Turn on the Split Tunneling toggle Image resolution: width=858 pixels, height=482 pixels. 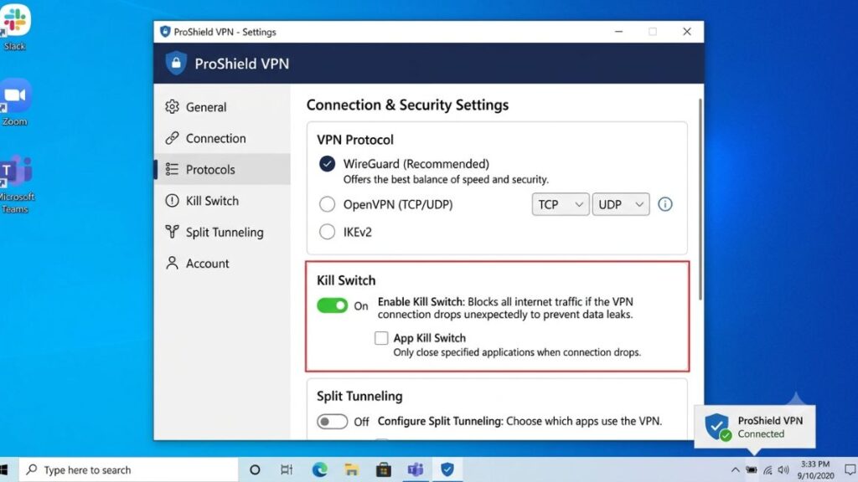tap(332, 422)
